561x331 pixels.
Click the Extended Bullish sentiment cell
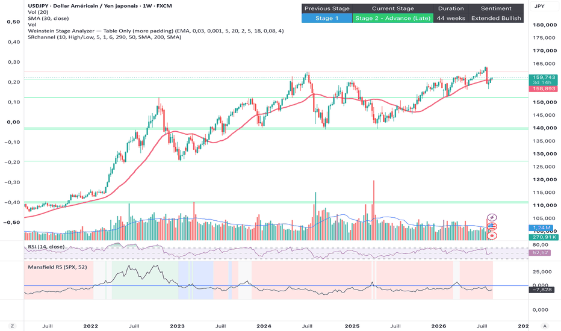click(496, 18)
